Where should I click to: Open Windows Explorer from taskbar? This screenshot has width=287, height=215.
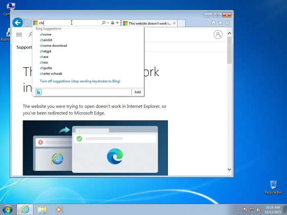[x=42, y=210]
